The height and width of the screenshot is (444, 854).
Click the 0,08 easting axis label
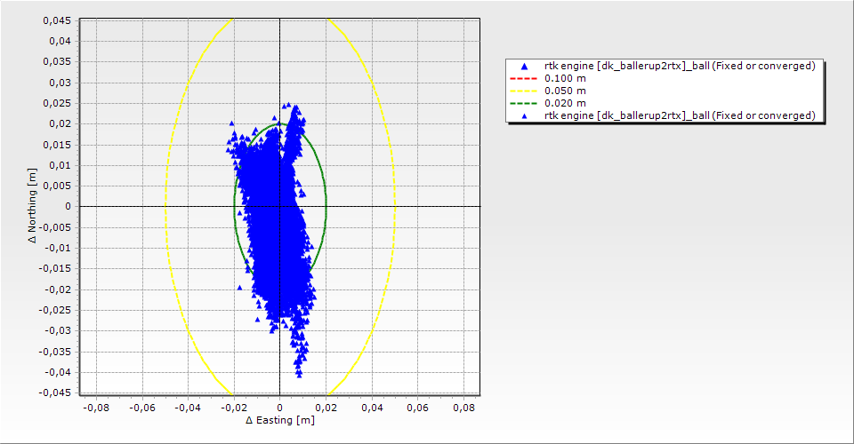tap(463, 408)
